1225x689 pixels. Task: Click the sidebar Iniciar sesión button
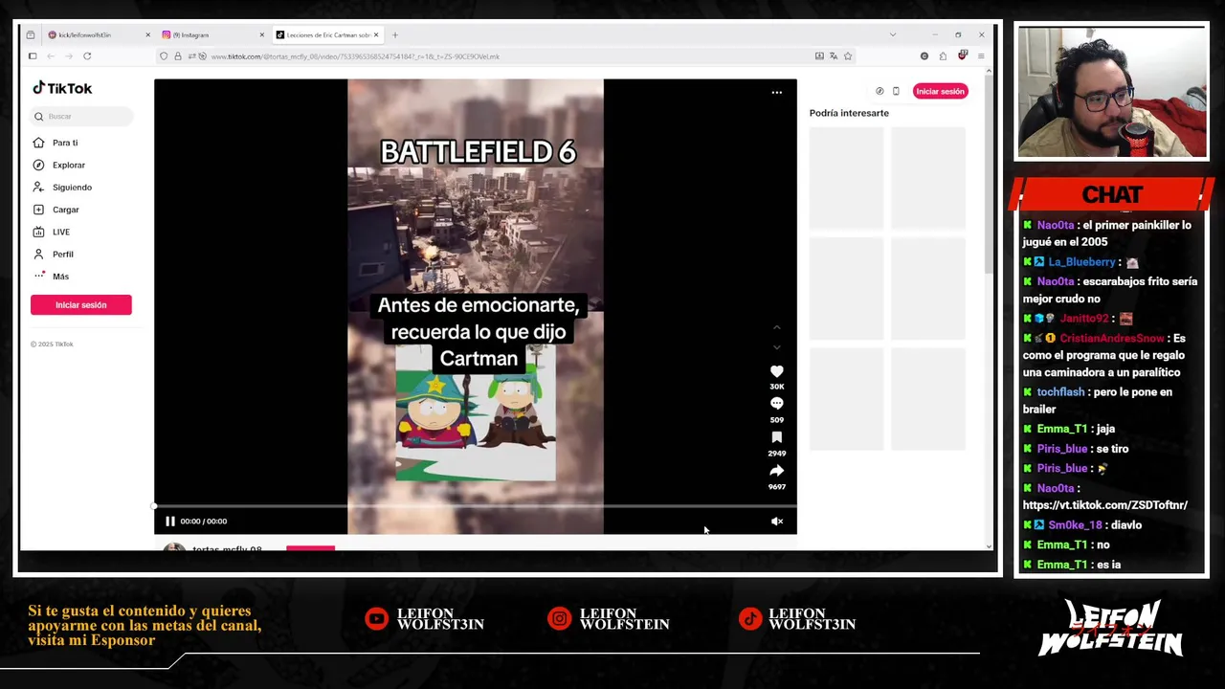click(x=81, y=305)
